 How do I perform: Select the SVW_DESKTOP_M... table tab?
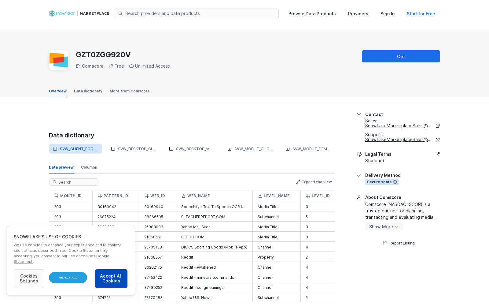[192, 149]
